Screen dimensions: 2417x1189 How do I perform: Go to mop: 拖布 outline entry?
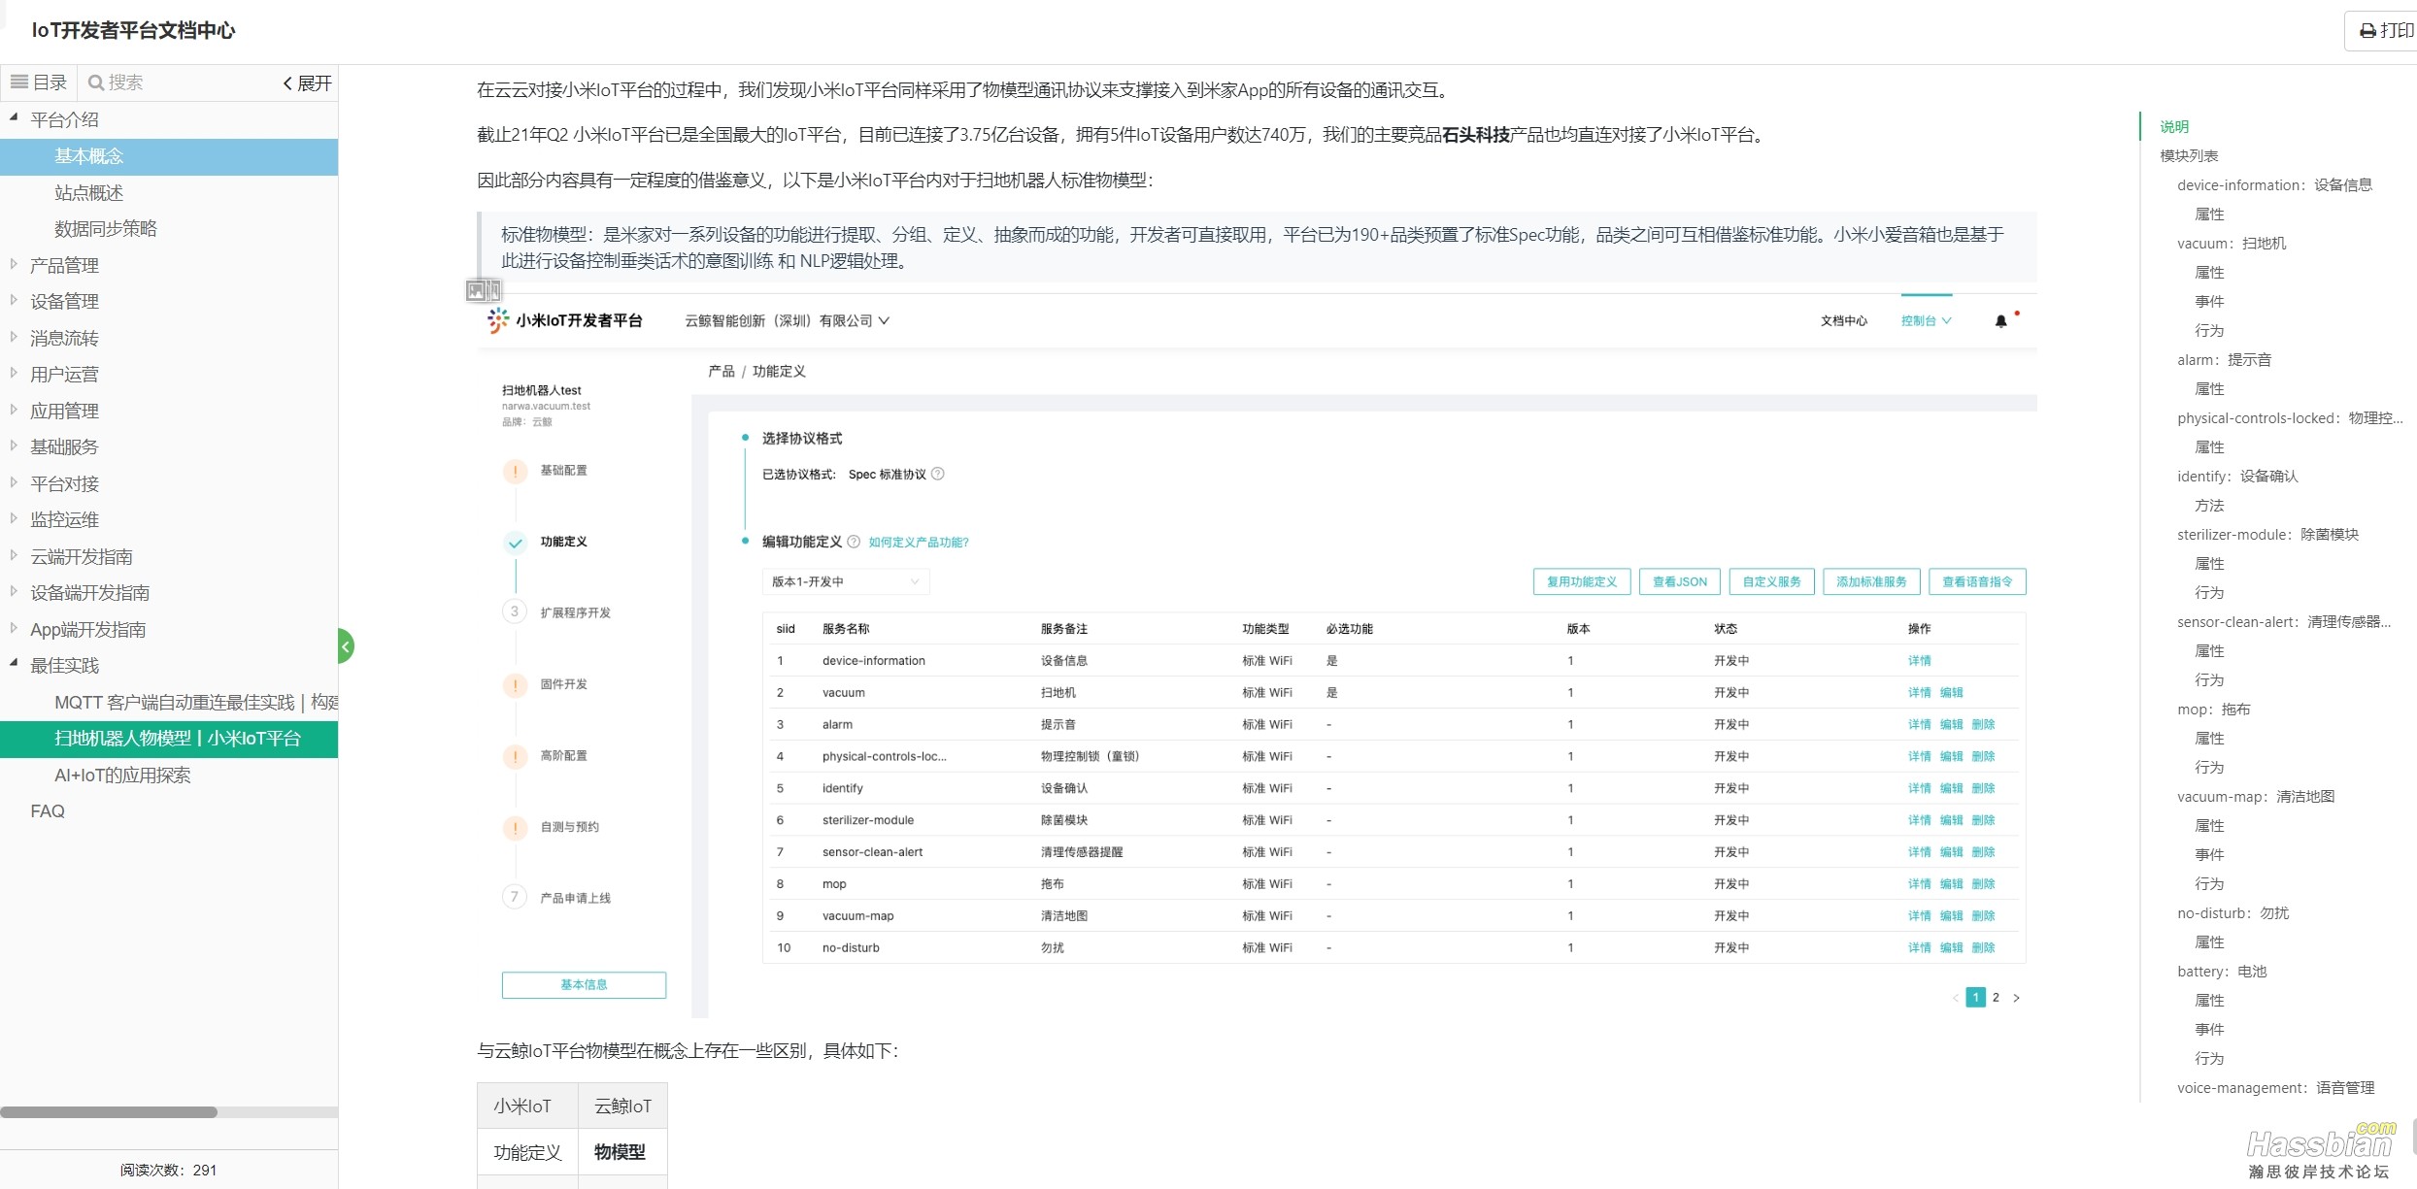coord(2213,709)
